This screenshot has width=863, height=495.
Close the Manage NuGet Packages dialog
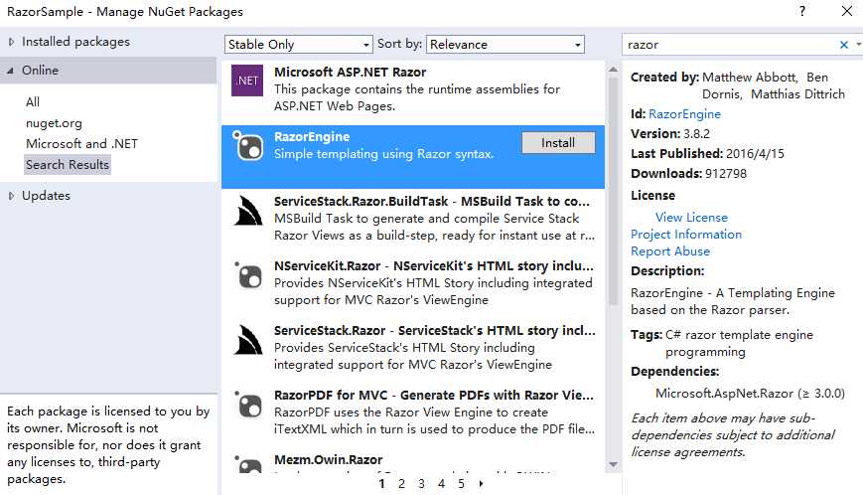847,11
